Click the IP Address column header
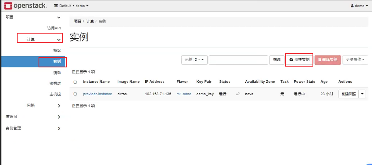This screenshot has height=165, width=372. (155, 82)
